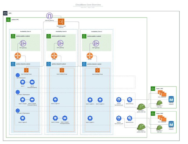Select the cjoc-0 PersistentVolume icon

coord(32,82)
